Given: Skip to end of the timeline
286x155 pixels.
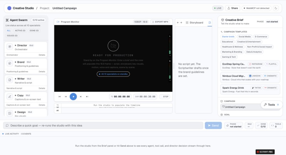Looking at the screenshot, I should [x=87, y=96].
